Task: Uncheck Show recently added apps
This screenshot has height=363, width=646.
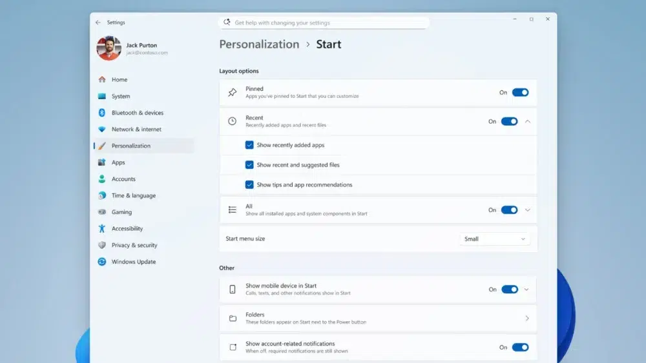Action: (249, 145)
